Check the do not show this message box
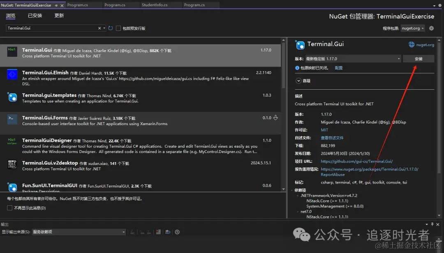 (9, 208)
